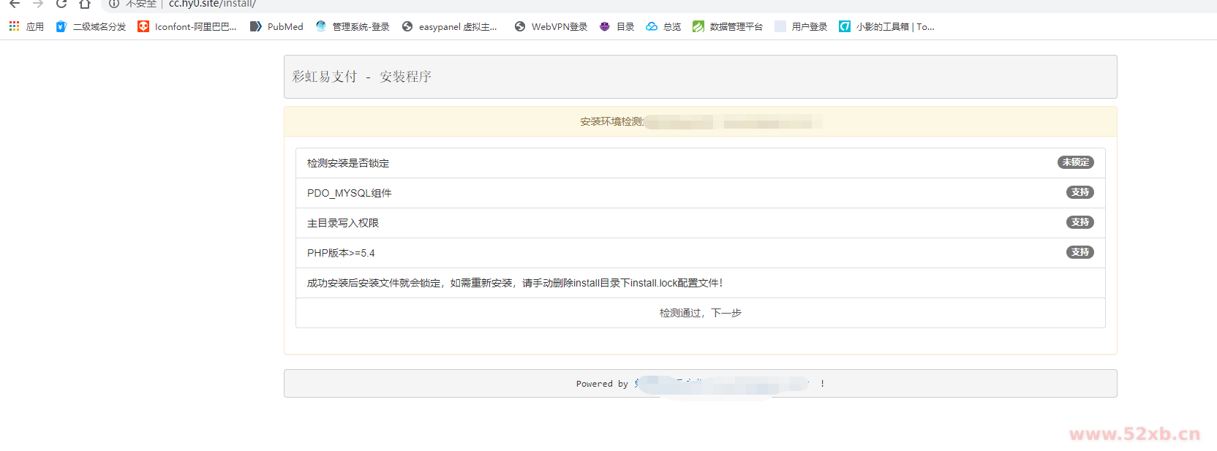Select the 主目录写入权限 row text

pos(343,223)
